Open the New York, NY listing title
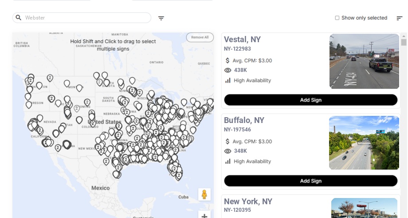The height and width of the screenshot is (218, 408). (248, 202)
